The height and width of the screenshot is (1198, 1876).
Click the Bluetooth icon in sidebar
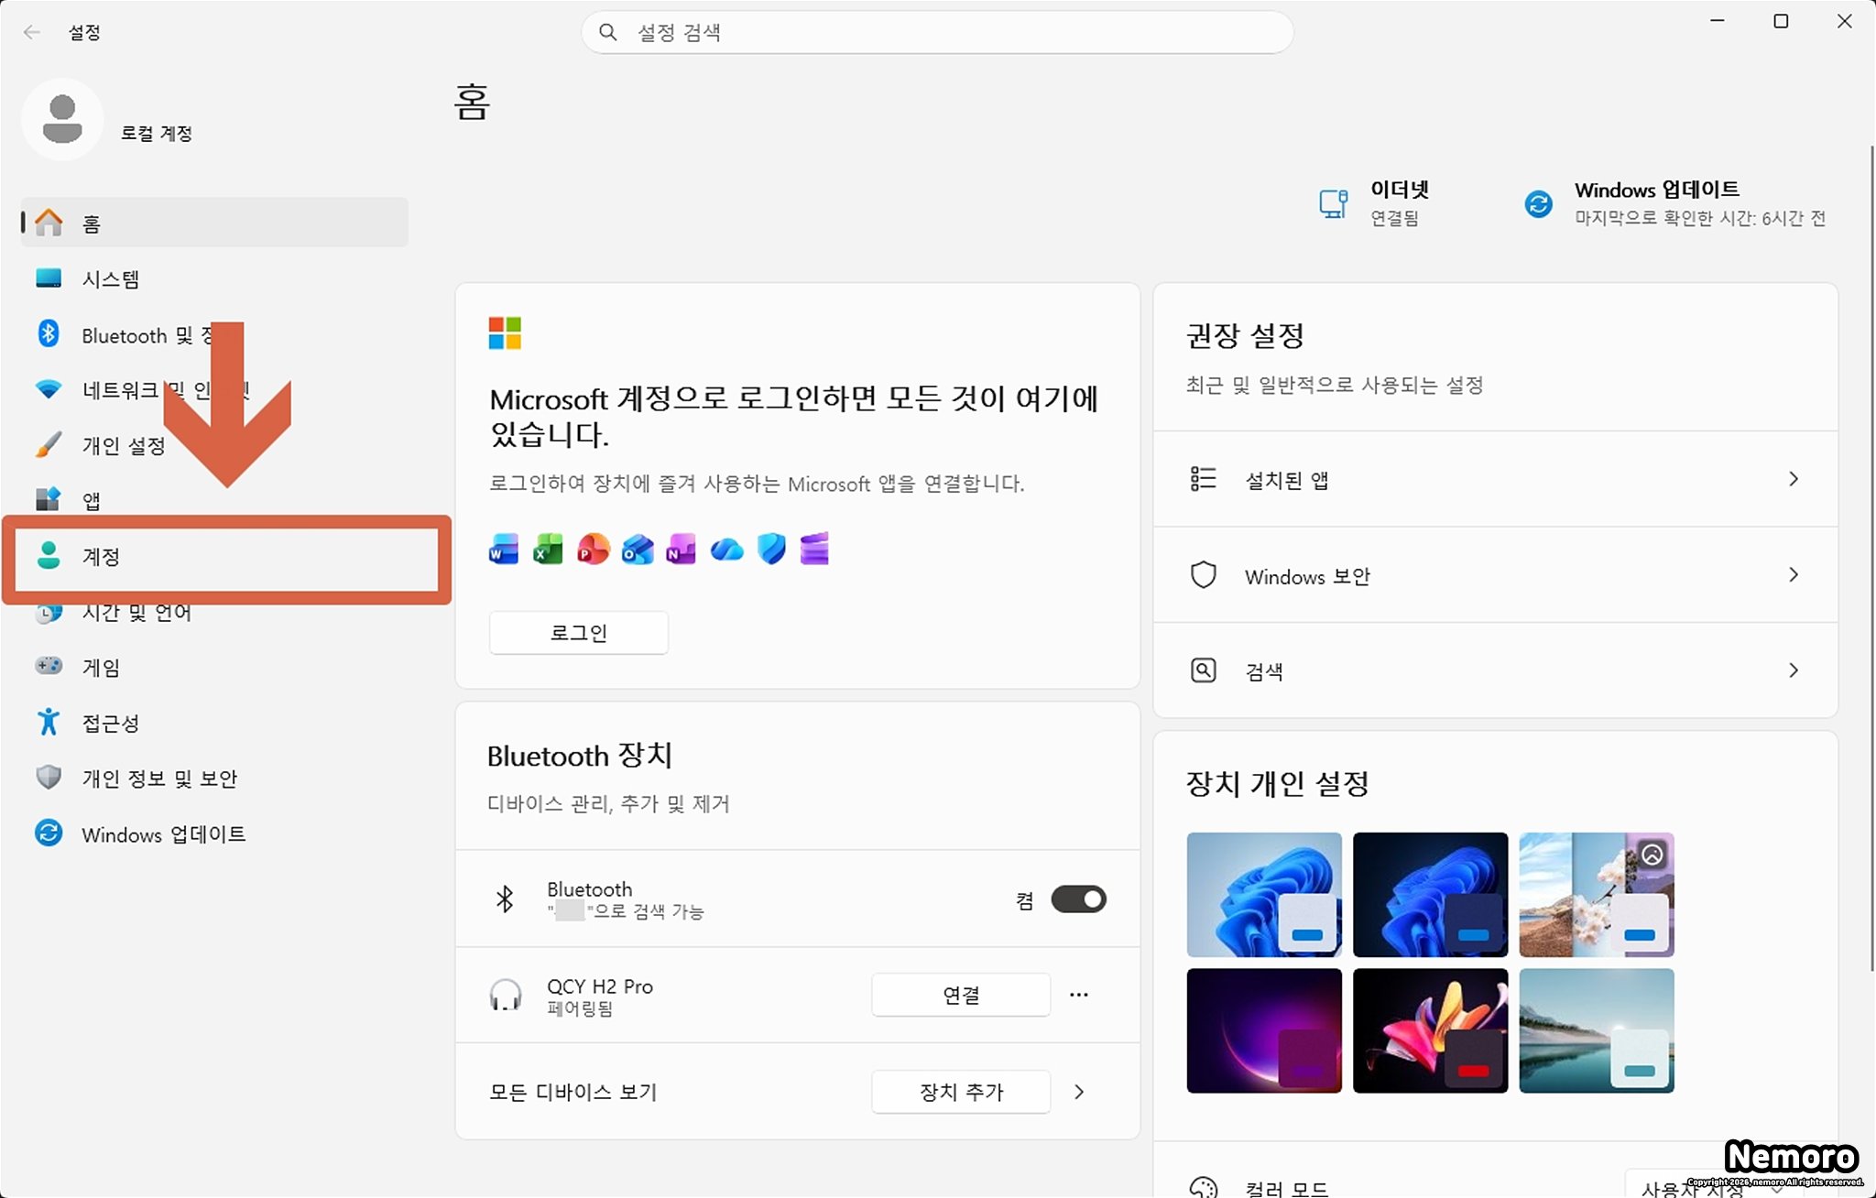point(49,334)
